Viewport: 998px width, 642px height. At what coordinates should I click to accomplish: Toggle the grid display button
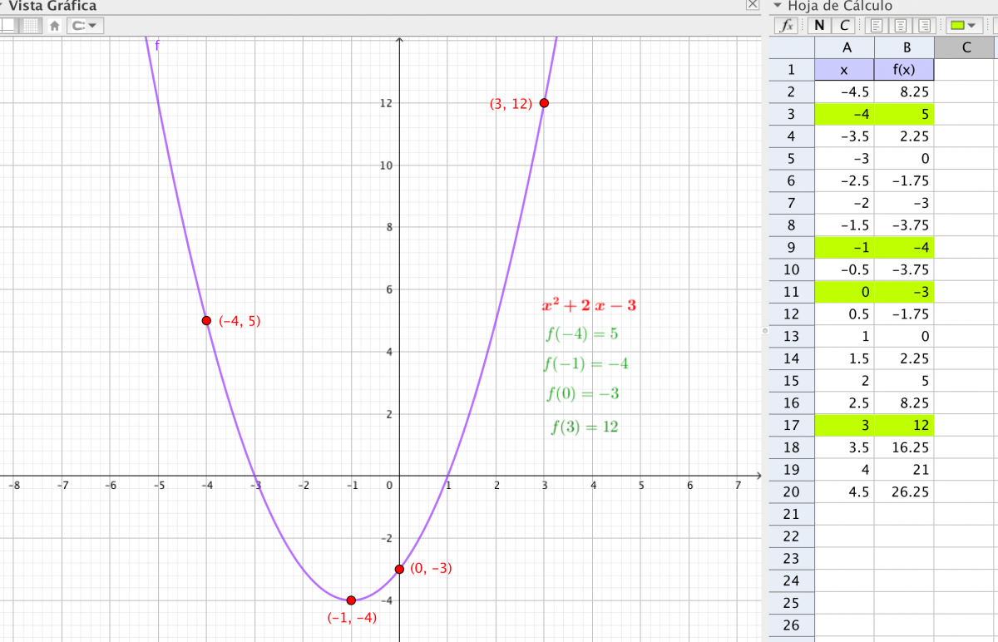[x=31, y=25]
